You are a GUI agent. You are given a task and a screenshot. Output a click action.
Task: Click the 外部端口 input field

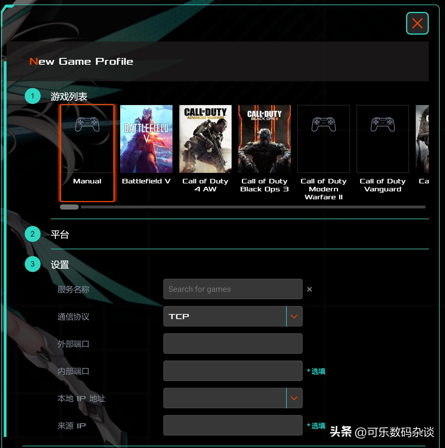click(233, 344)
